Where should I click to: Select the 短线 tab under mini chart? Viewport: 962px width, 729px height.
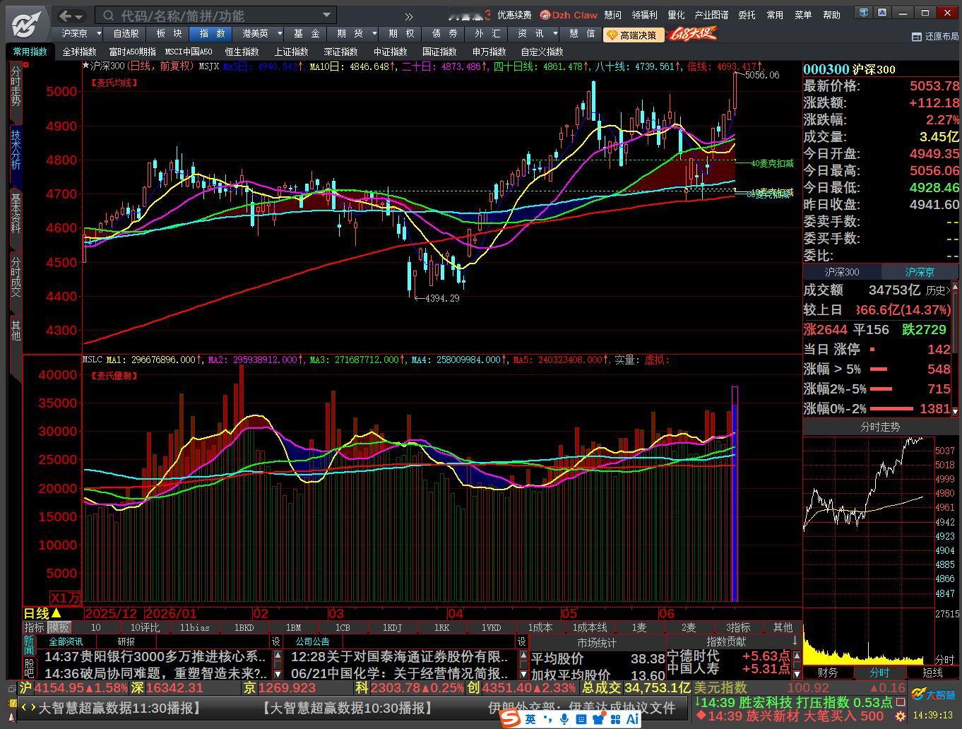tap(933, 672)
